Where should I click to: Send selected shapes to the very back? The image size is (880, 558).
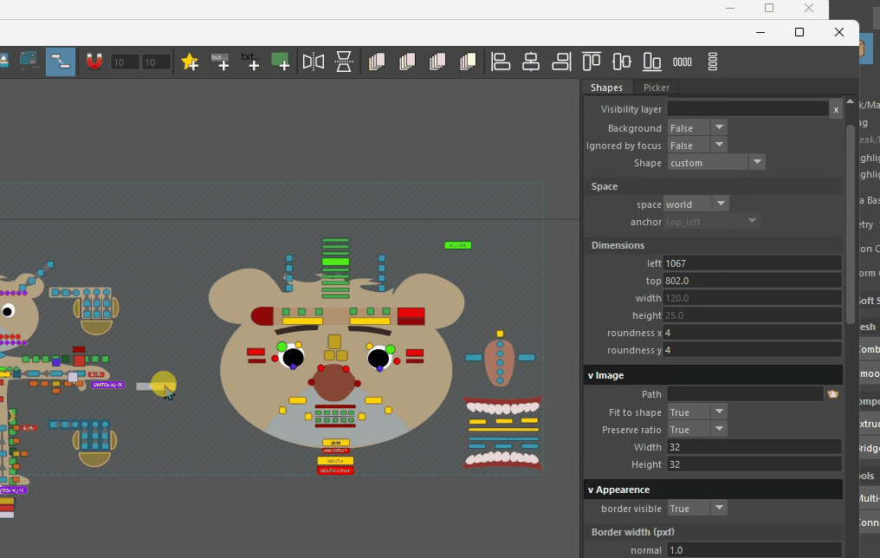click(377, 62)
